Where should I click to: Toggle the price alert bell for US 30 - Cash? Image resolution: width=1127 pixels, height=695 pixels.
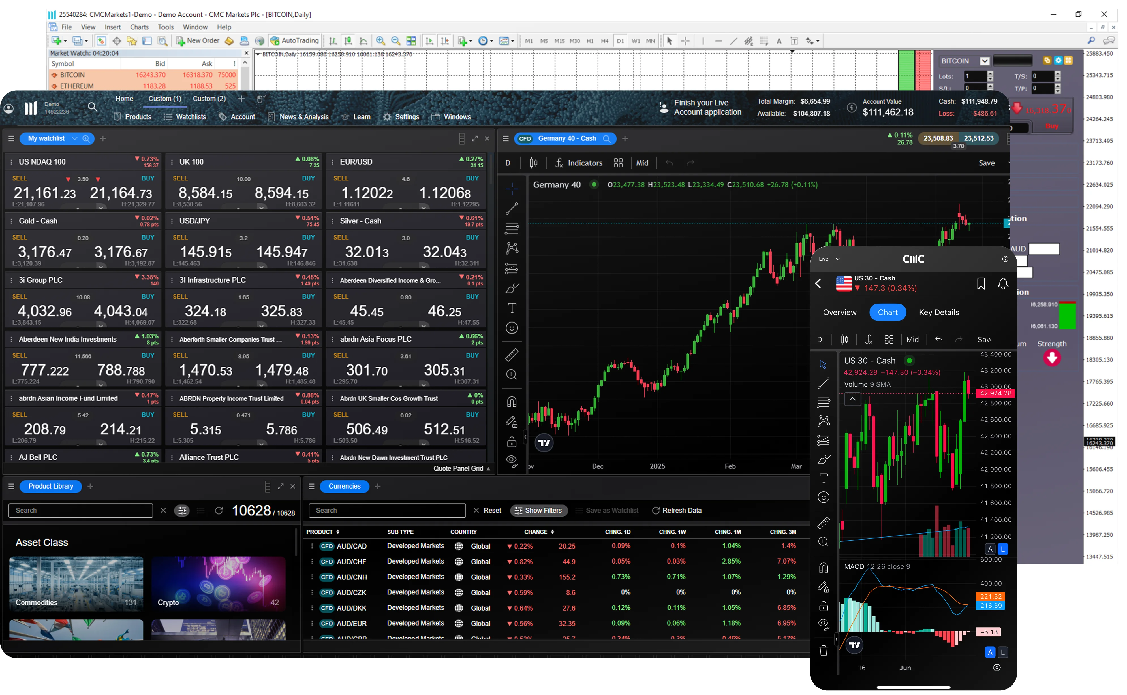click(1003, 283)
